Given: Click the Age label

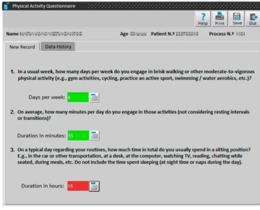Looking at the screenshot, I should pos(124,34).
